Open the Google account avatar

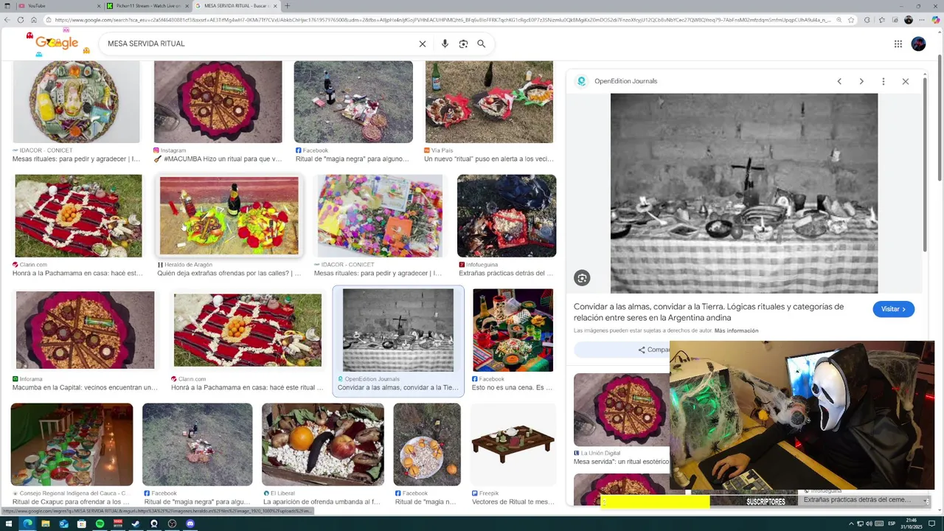click(x=918, y=44)
